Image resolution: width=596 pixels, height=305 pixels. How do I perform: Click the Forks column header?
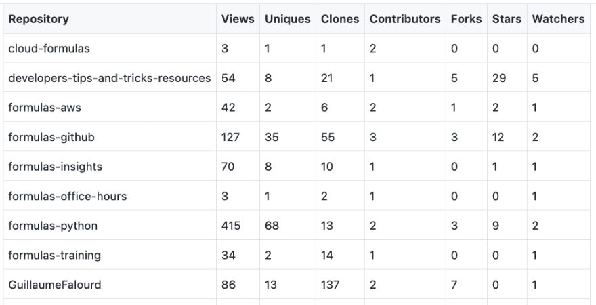click(467, 19)
